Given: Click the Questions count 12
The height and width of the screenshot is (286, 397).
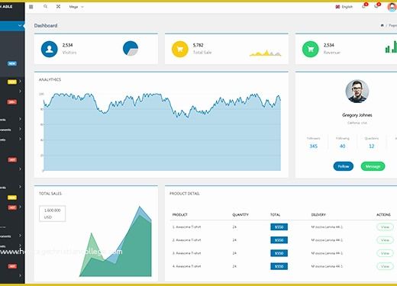Looking at the screenshot, I should tap(372, 146).
